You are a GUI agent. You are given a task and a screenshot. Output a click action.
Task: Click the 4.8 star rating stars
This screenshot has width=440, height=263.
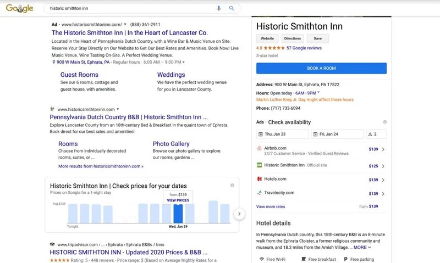coord(274,48)
